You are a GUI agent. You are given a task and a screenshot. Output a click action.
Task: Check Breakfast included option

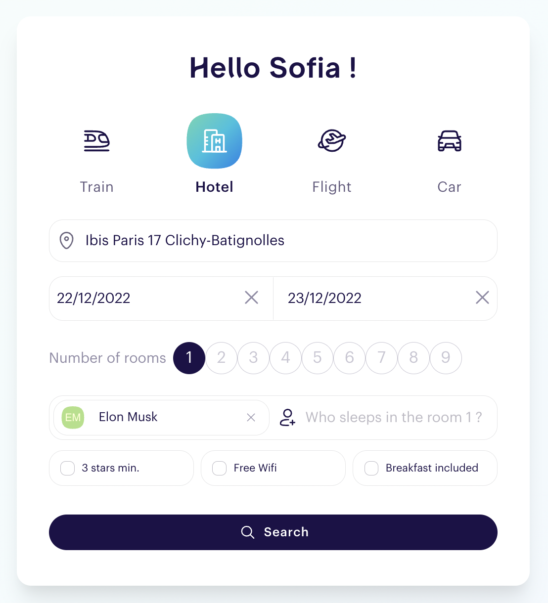coord(371,468)
